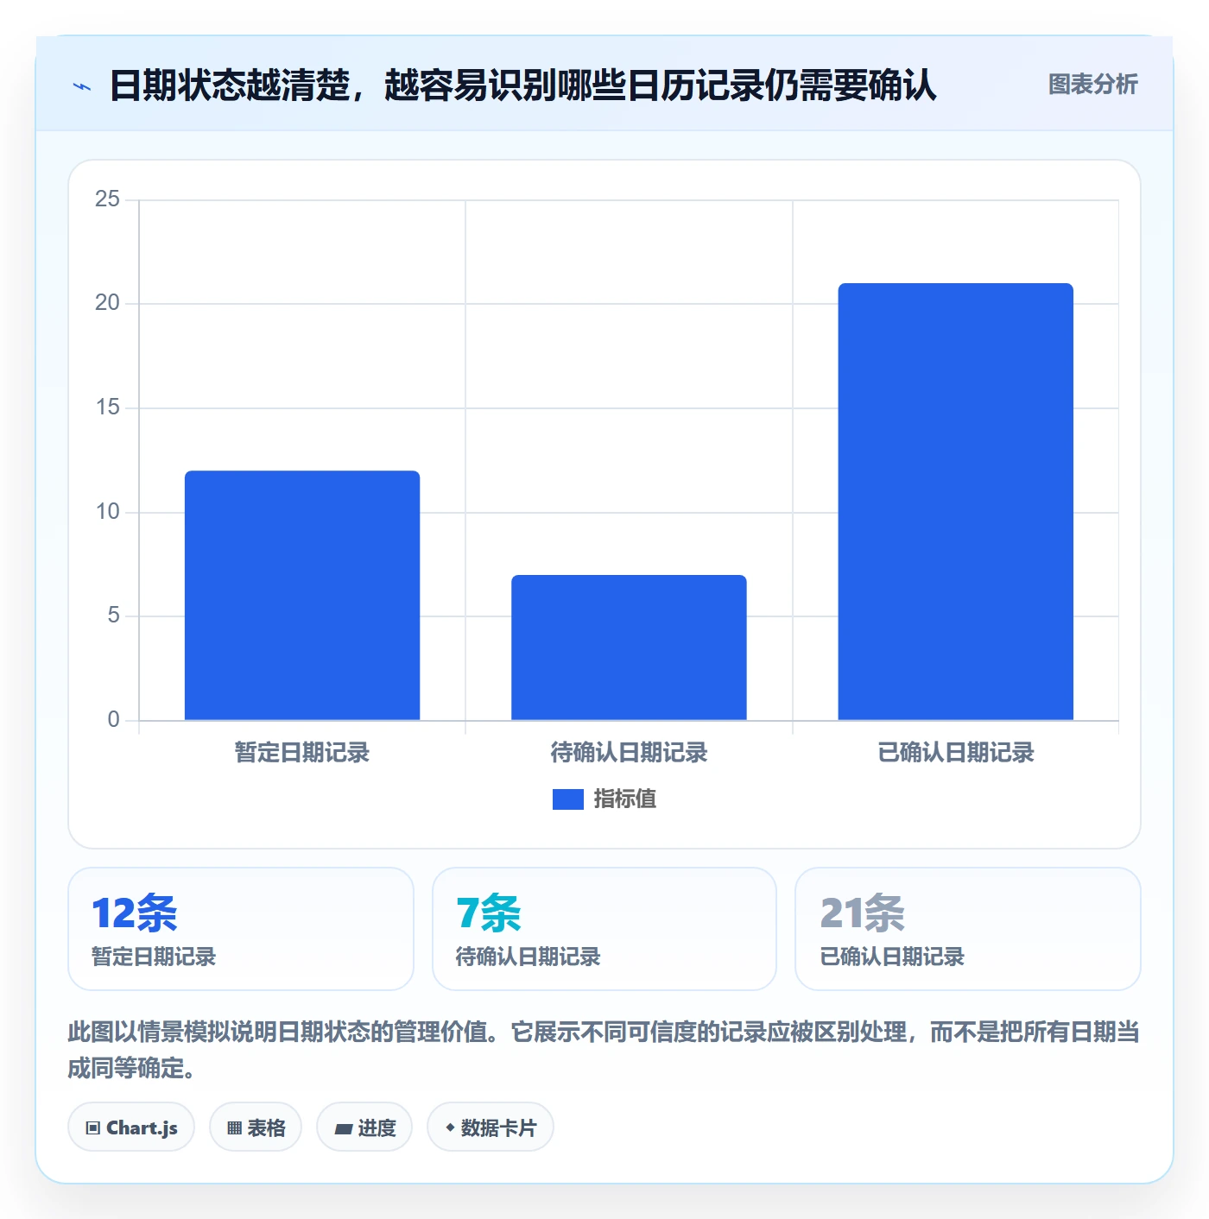This screenshot has height=1219, width=1209.
Task: Click the 待确认日期记录 caption under 7条
Action: (528, 957)
